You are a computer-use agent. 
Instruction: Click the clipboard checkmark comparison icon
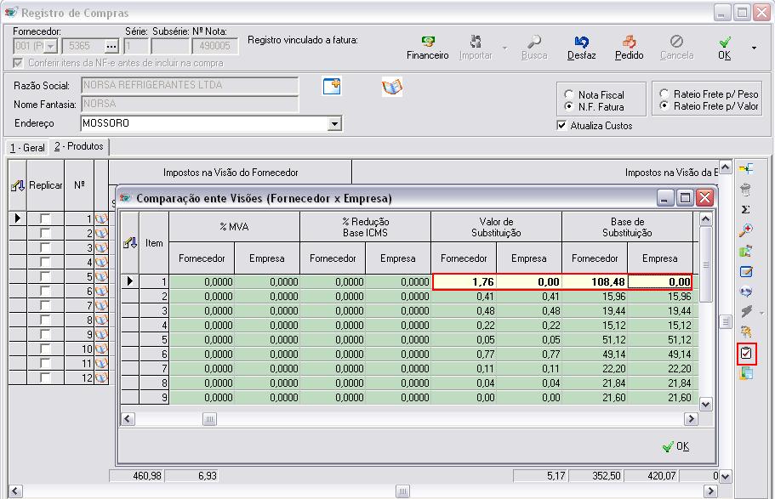pos(746,354)
